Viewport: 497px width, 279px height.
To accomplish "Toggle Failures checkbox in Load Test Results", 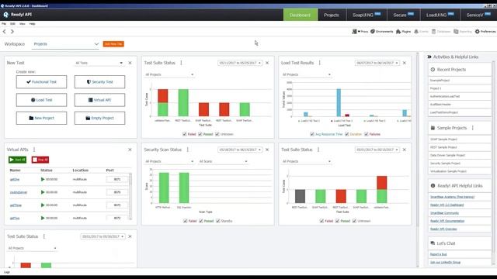I will click(x=366, y=134).
